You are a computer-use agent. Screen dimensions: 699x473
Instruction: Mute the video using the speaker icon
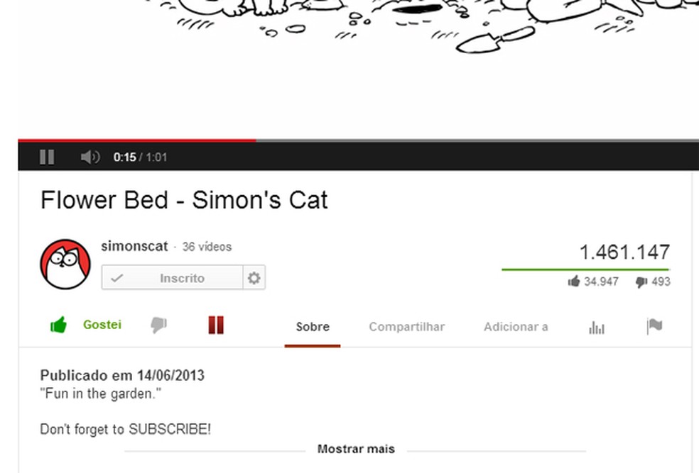click(90, 157)
